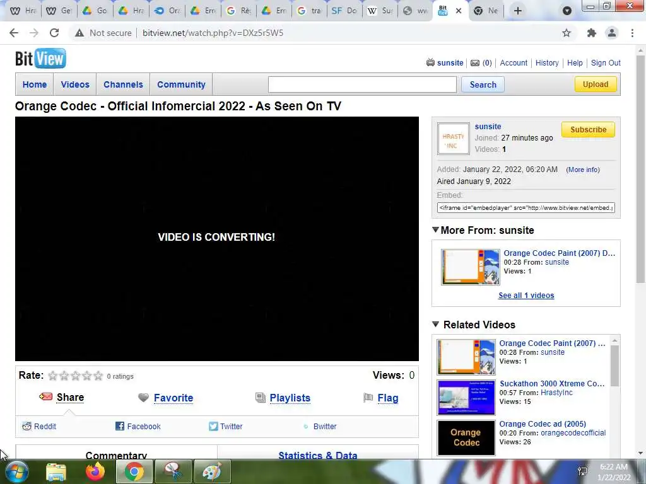Open the tab search dropdown arrow
Screen dimensions: 646x484
[567, 11]
